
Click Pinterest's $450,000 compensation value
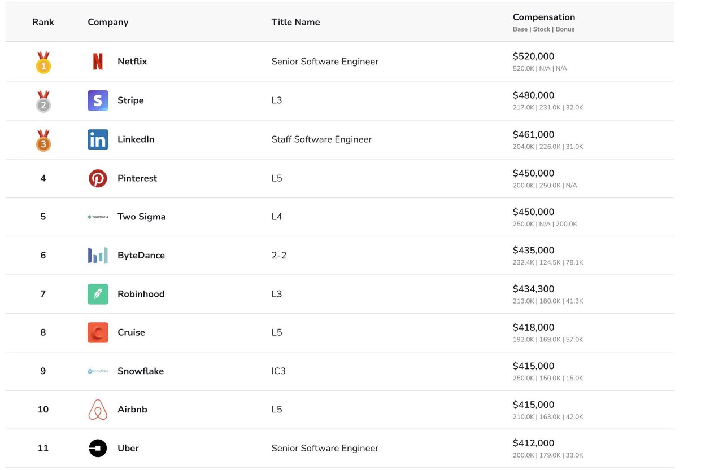click(x=533, y=173)
